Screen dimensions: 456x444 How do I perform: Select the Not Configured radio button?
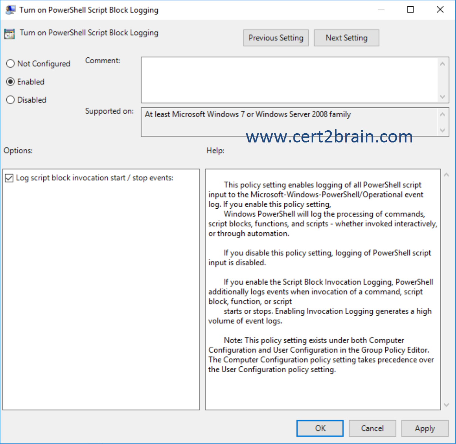coord(10,64)
